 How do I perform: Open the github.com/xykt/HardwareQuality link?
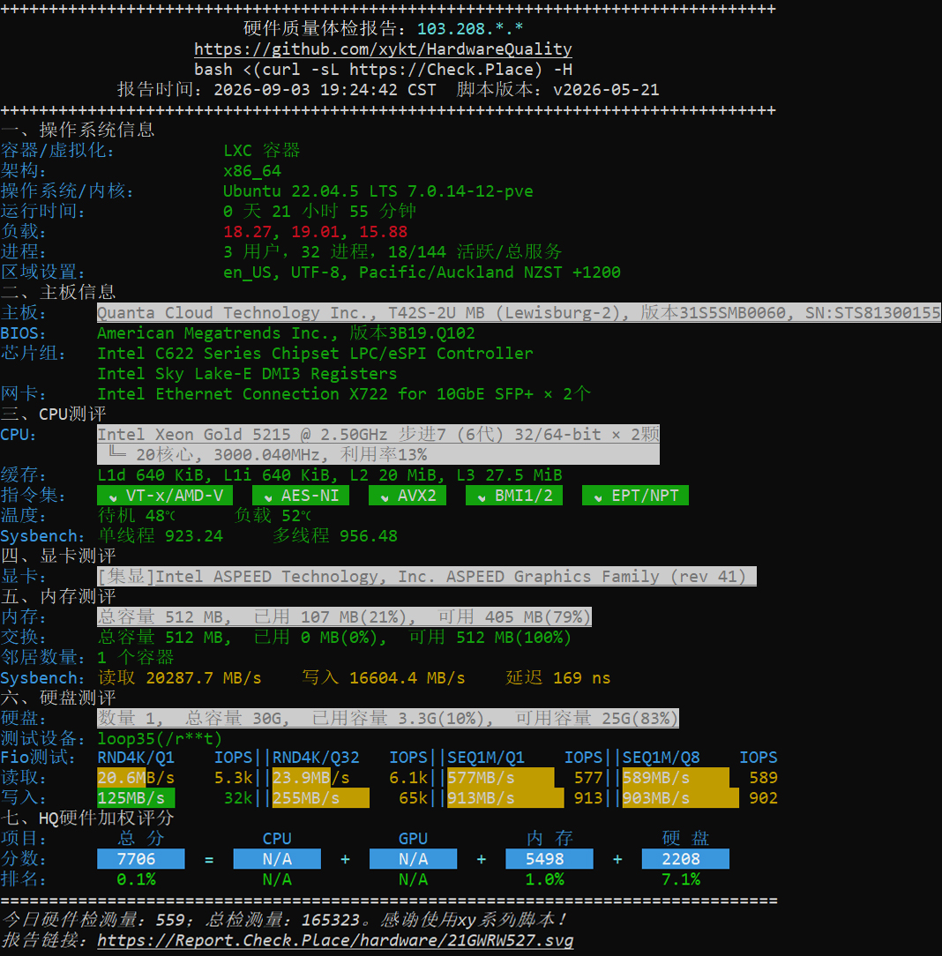(x=383, y=49)
